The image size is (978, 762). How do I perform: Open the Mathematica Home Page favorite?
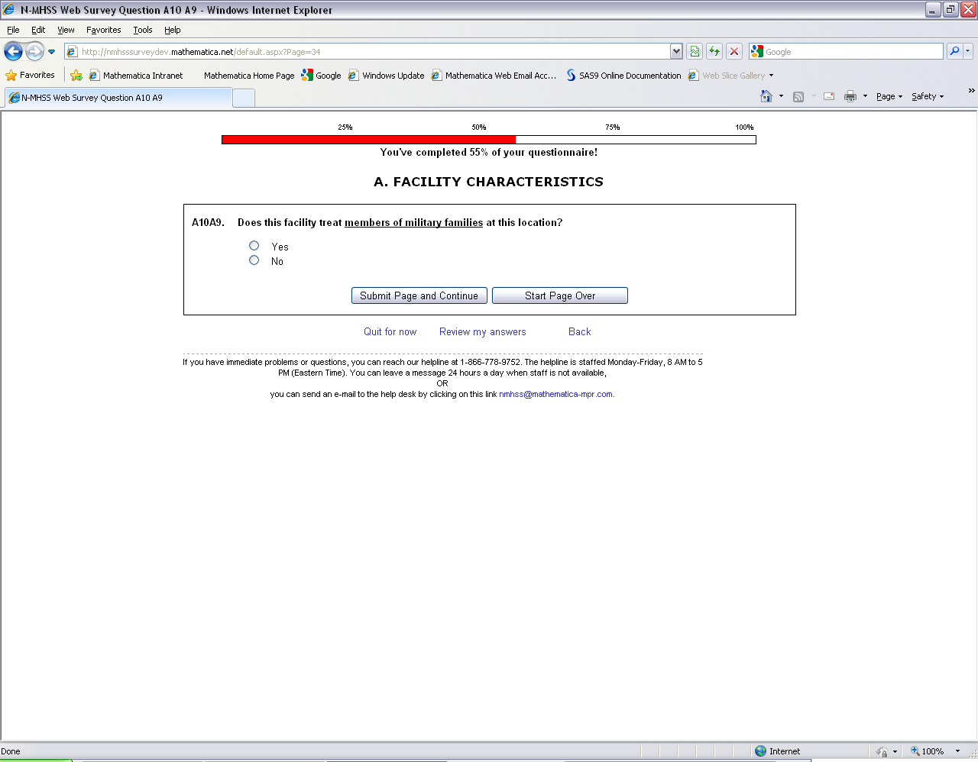click(x=248, y=75)
